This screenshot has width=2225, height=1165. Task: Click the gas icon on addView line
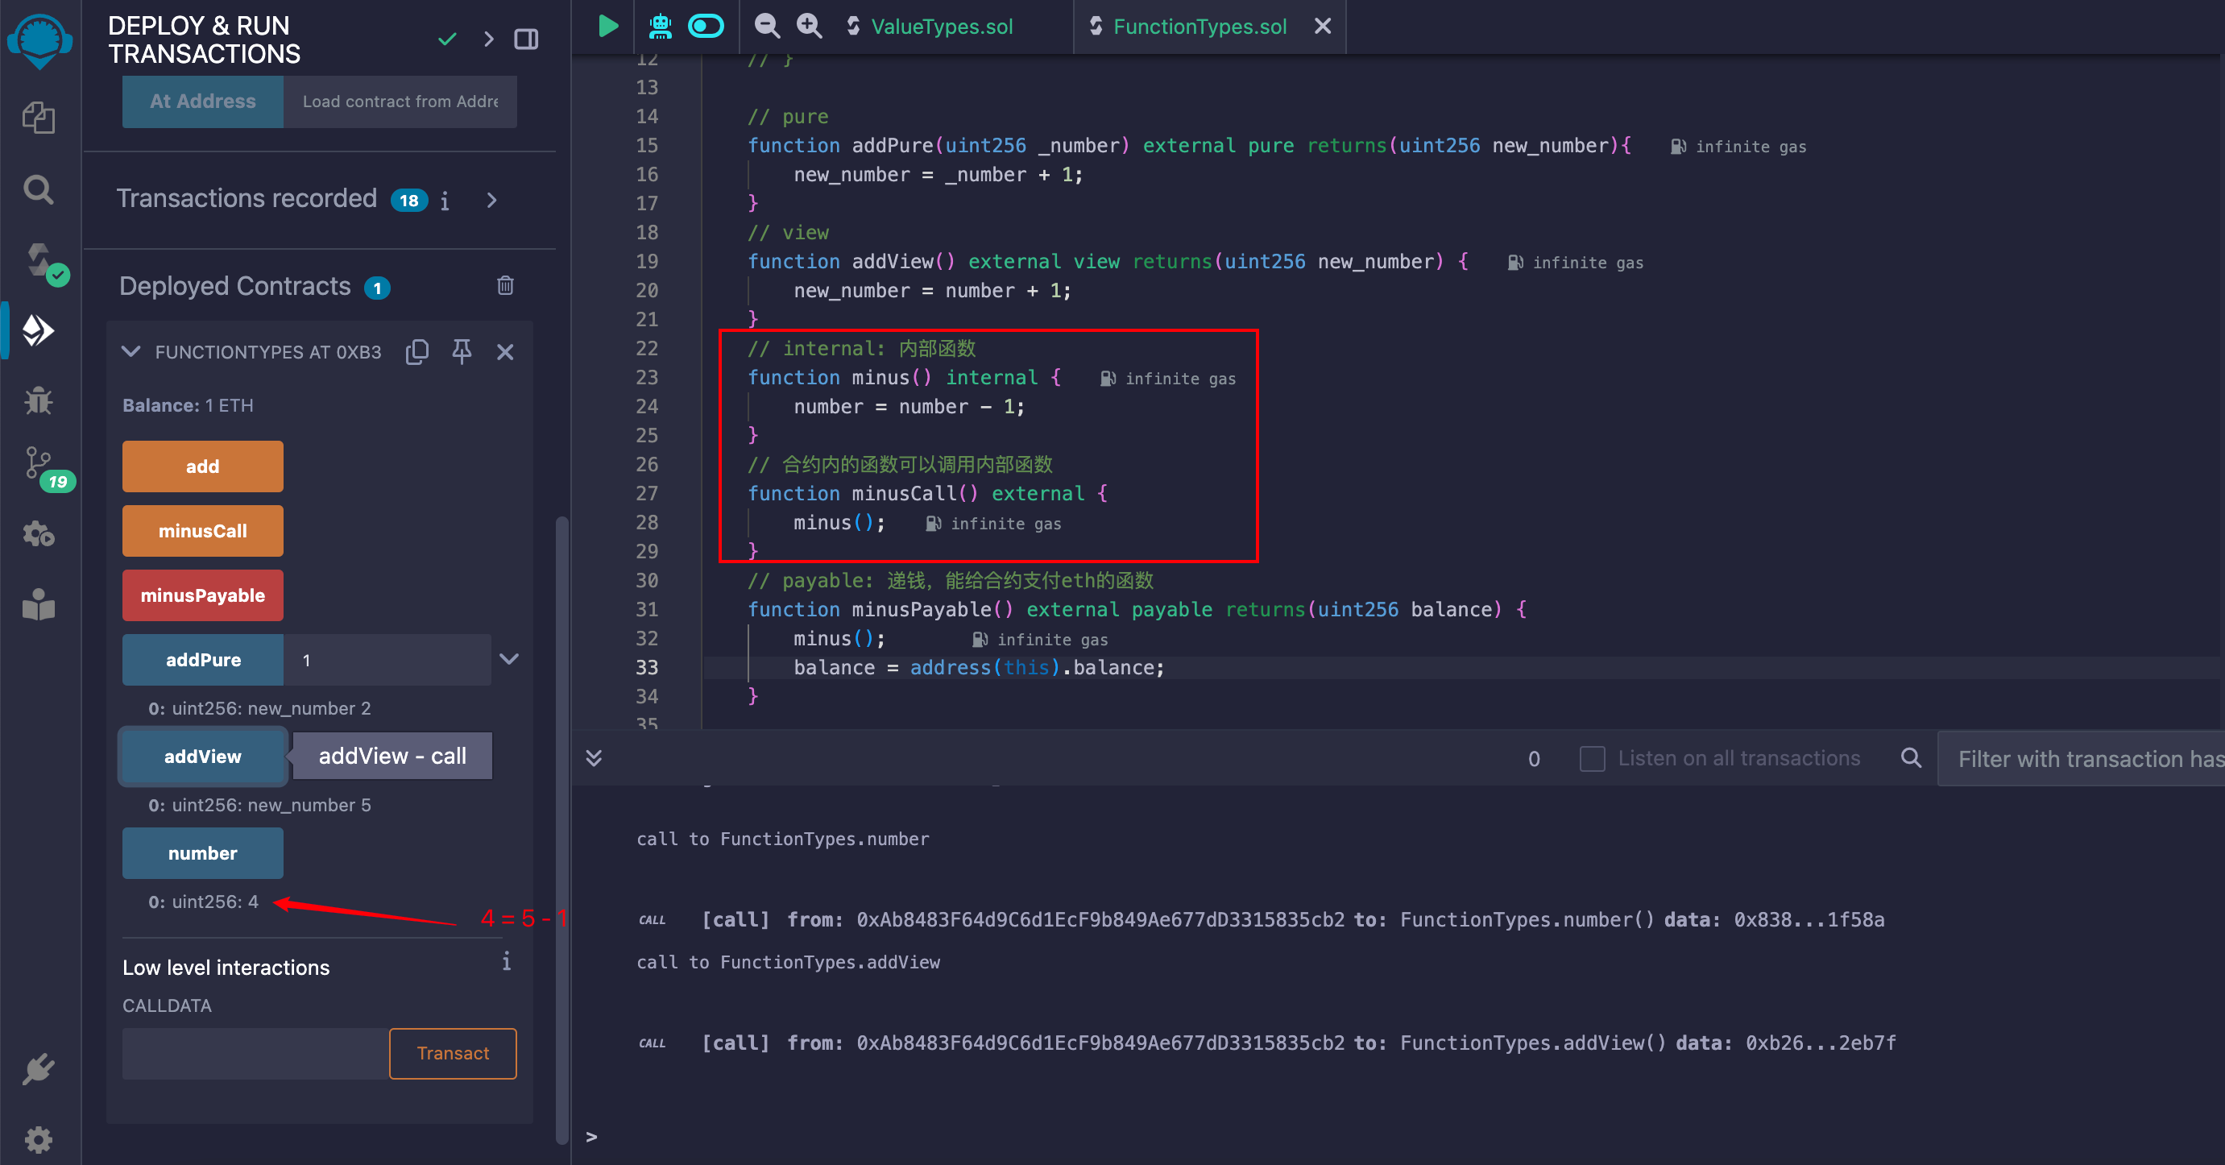[1515, 263]
